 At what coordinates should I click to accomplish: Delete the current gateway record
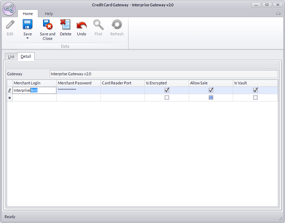click(x=65, y=25)
